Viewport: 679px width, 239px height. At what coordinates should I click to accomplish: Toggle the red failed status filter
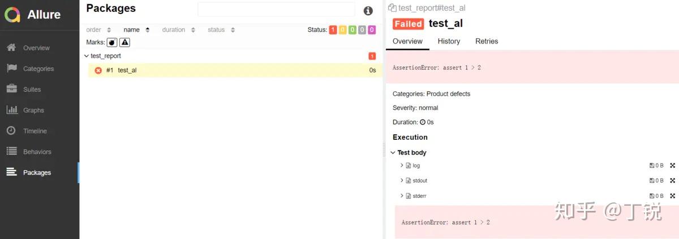333,30
